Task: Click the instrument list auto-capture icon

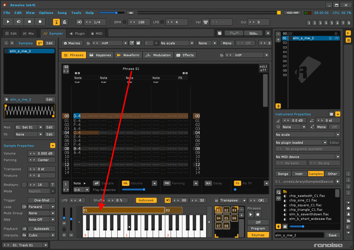Action: tap(278, 106)
